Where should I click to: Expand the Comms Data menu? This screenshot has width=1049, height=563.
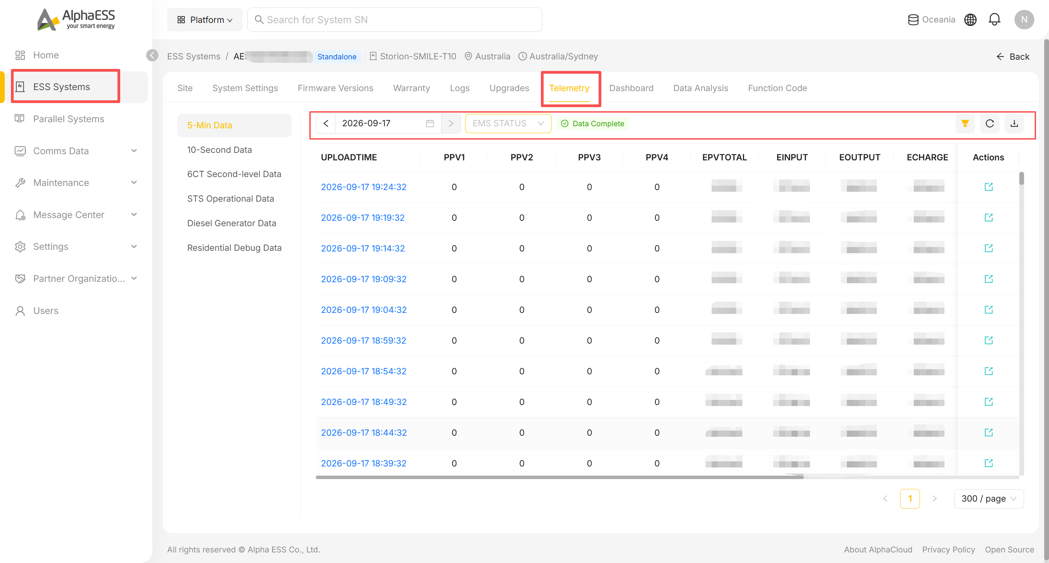[x=76, y=151]
